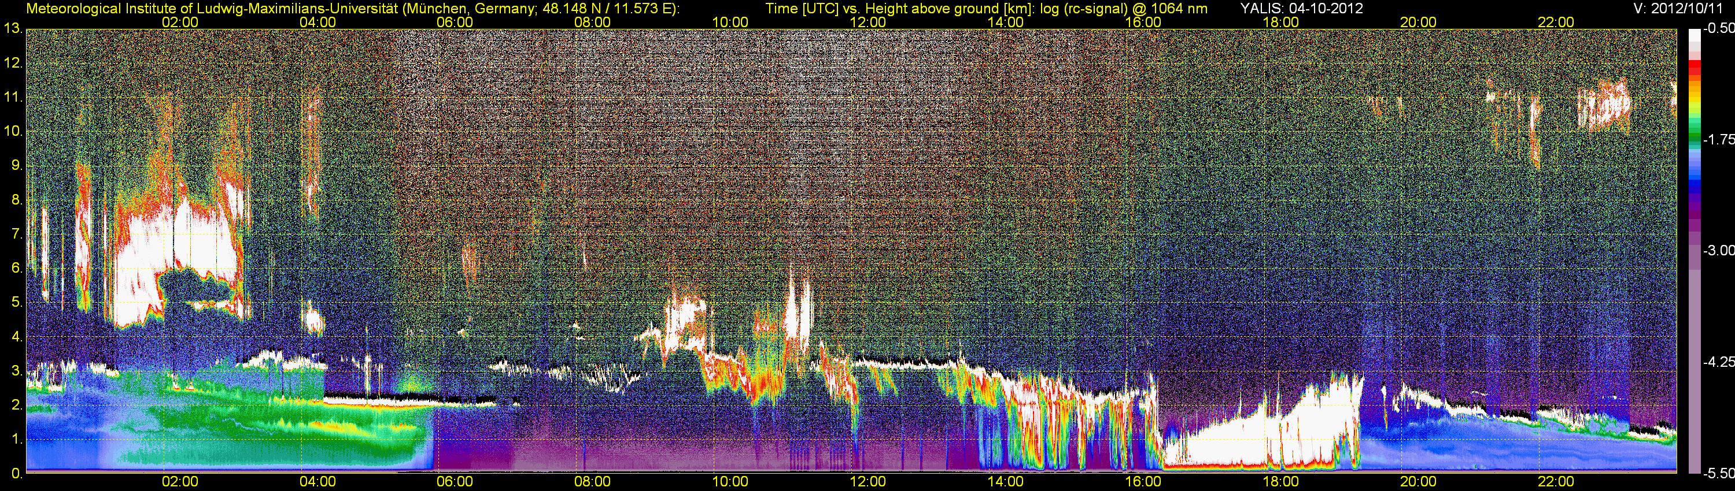
Task: Click the 02:00 label on top time axis
Action: (x=180, y=22)
